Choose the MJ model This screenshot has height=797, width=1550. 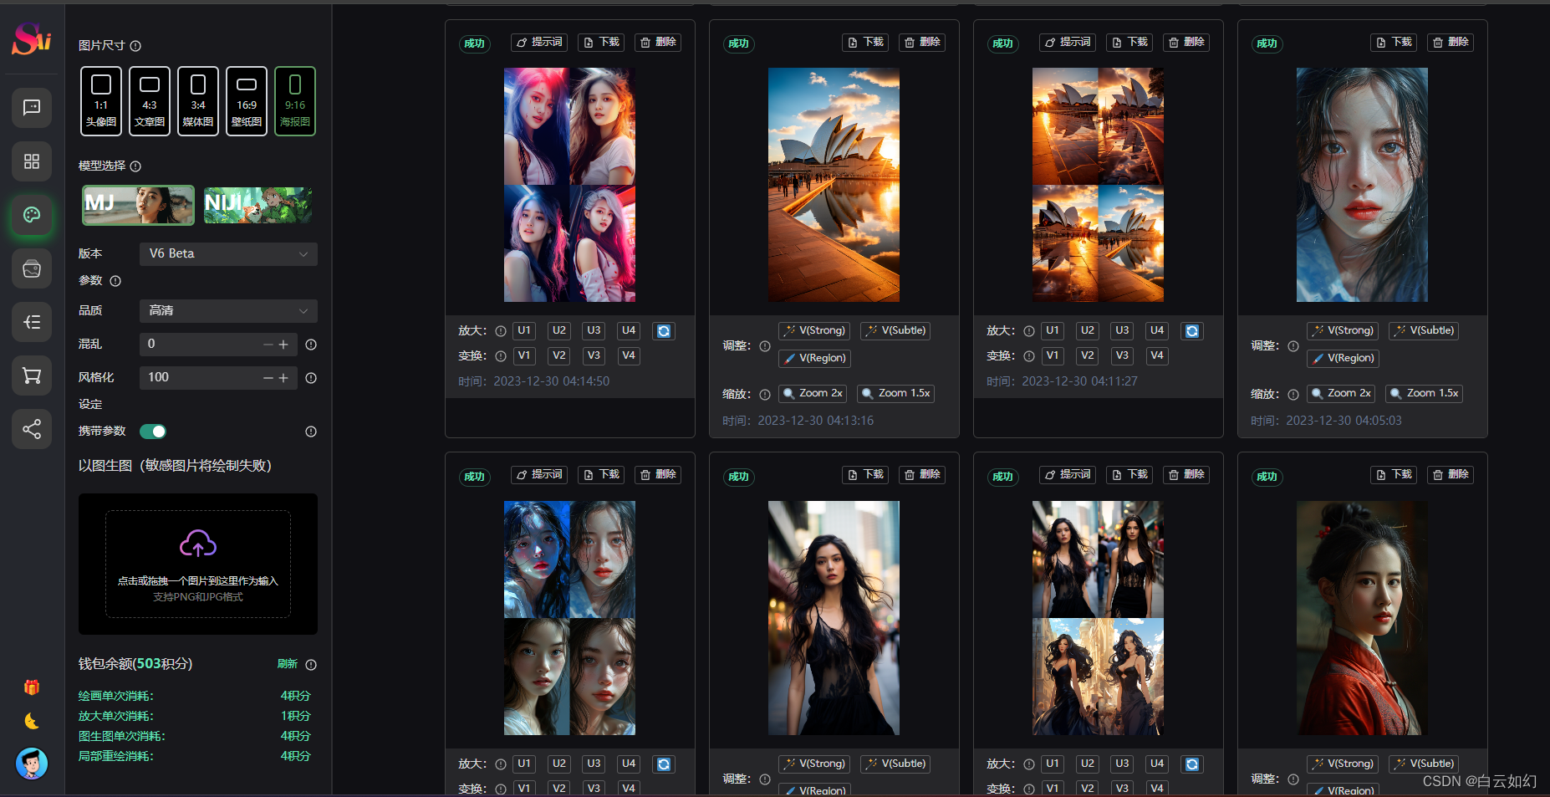click(x=138, y=205)
